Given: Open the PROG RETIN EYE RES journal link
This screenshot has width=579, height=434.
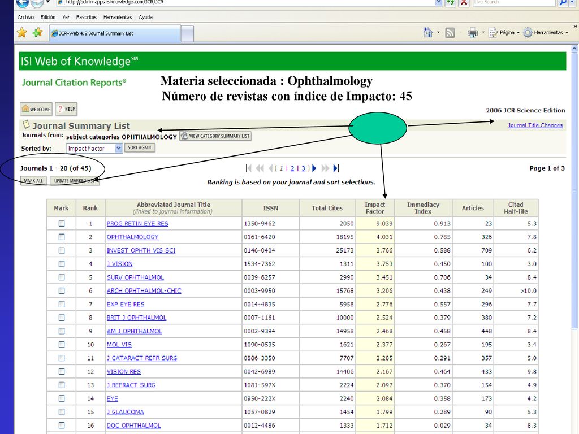Looking at the screenshot, I should (x=137, y=224).
